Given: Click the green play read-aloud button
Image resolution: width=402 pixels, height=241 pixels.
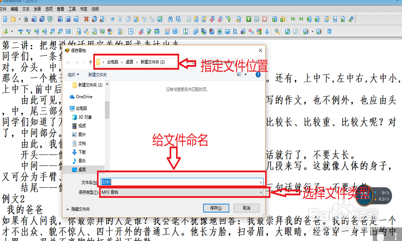Looking at the screenshot, I should pos(249,19).
